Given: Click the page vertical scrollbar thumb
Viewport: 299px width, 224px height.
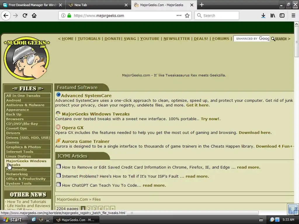Looking at the screenshot, I should coord(296,42).
